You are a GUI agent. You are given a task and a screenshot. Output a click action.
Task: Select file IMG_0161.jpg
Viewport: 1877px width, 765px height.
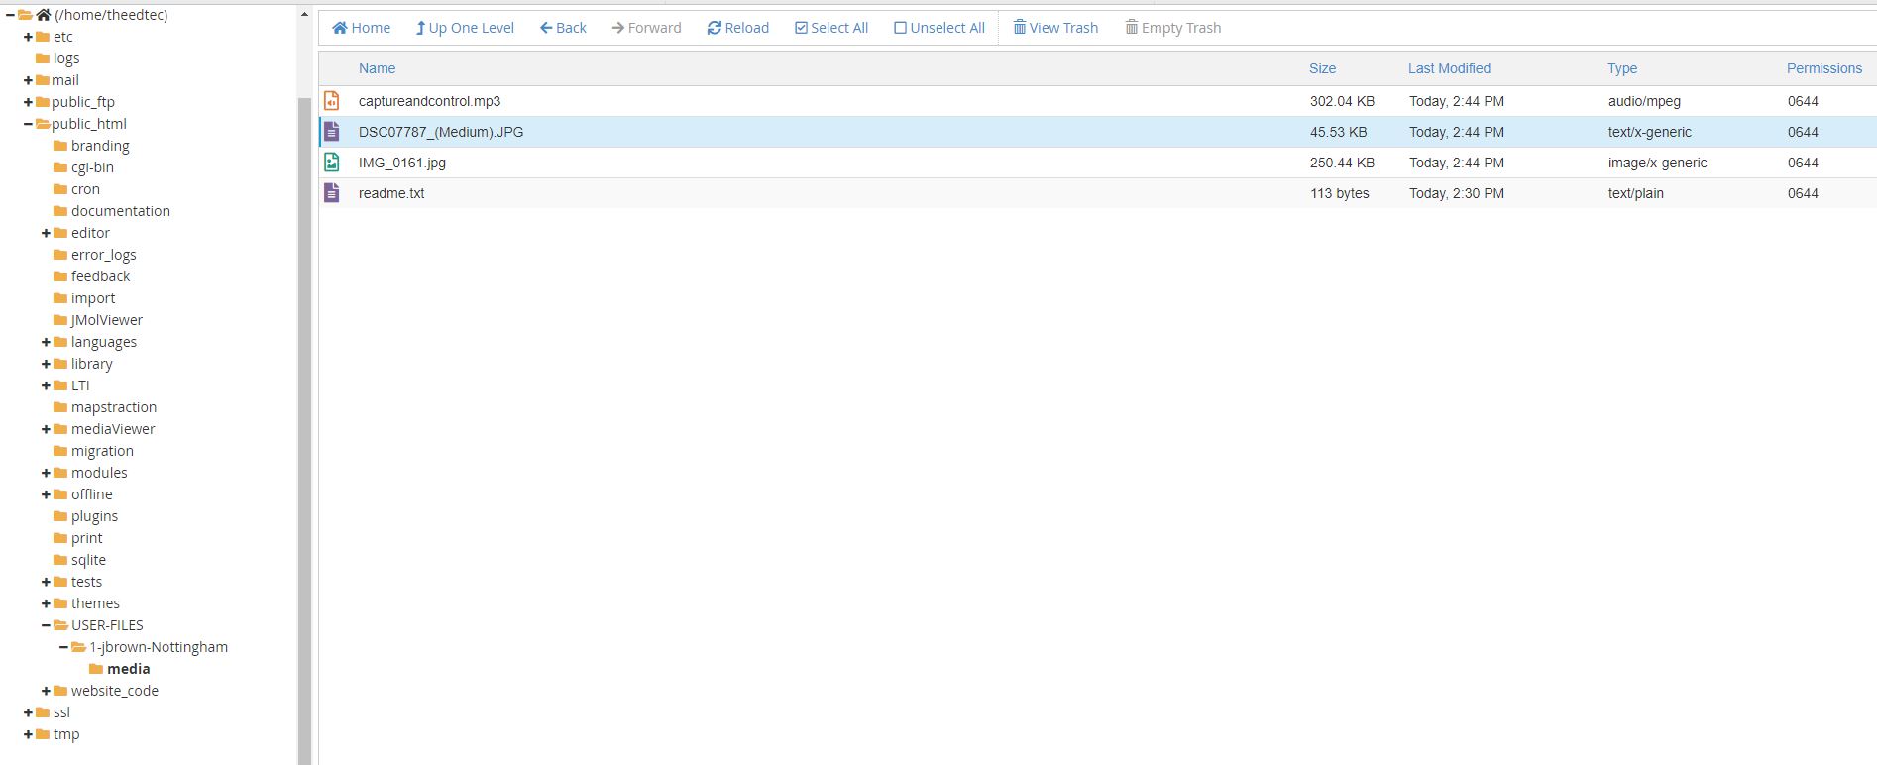402,163
